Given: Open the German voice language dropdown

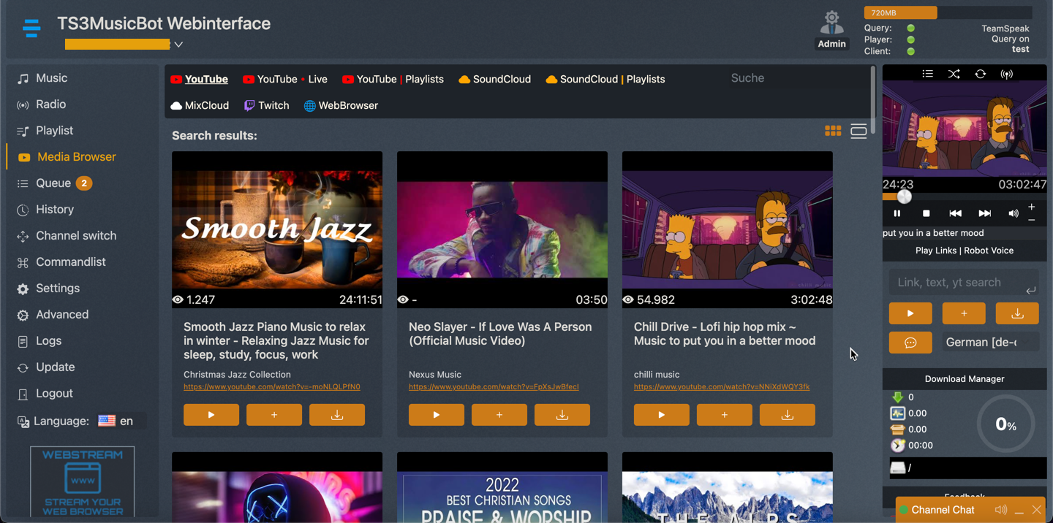Looking at the screenshot, I should (x=991, y=342).
